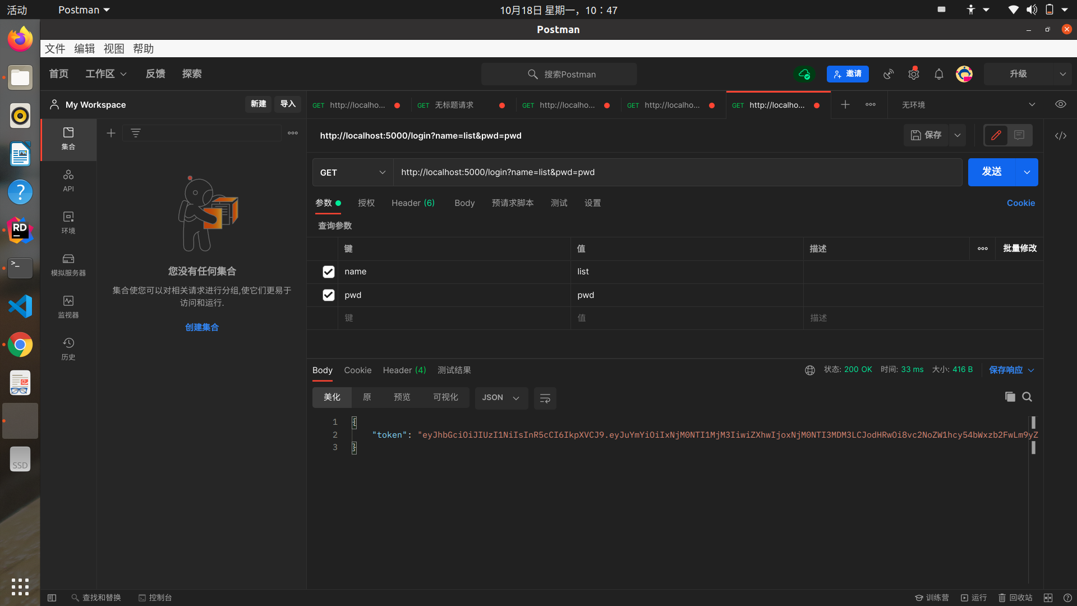The width and height of the screenshot is (1077, 606).
Task: Click the plus icon to add collection
Action: (111, 133)
